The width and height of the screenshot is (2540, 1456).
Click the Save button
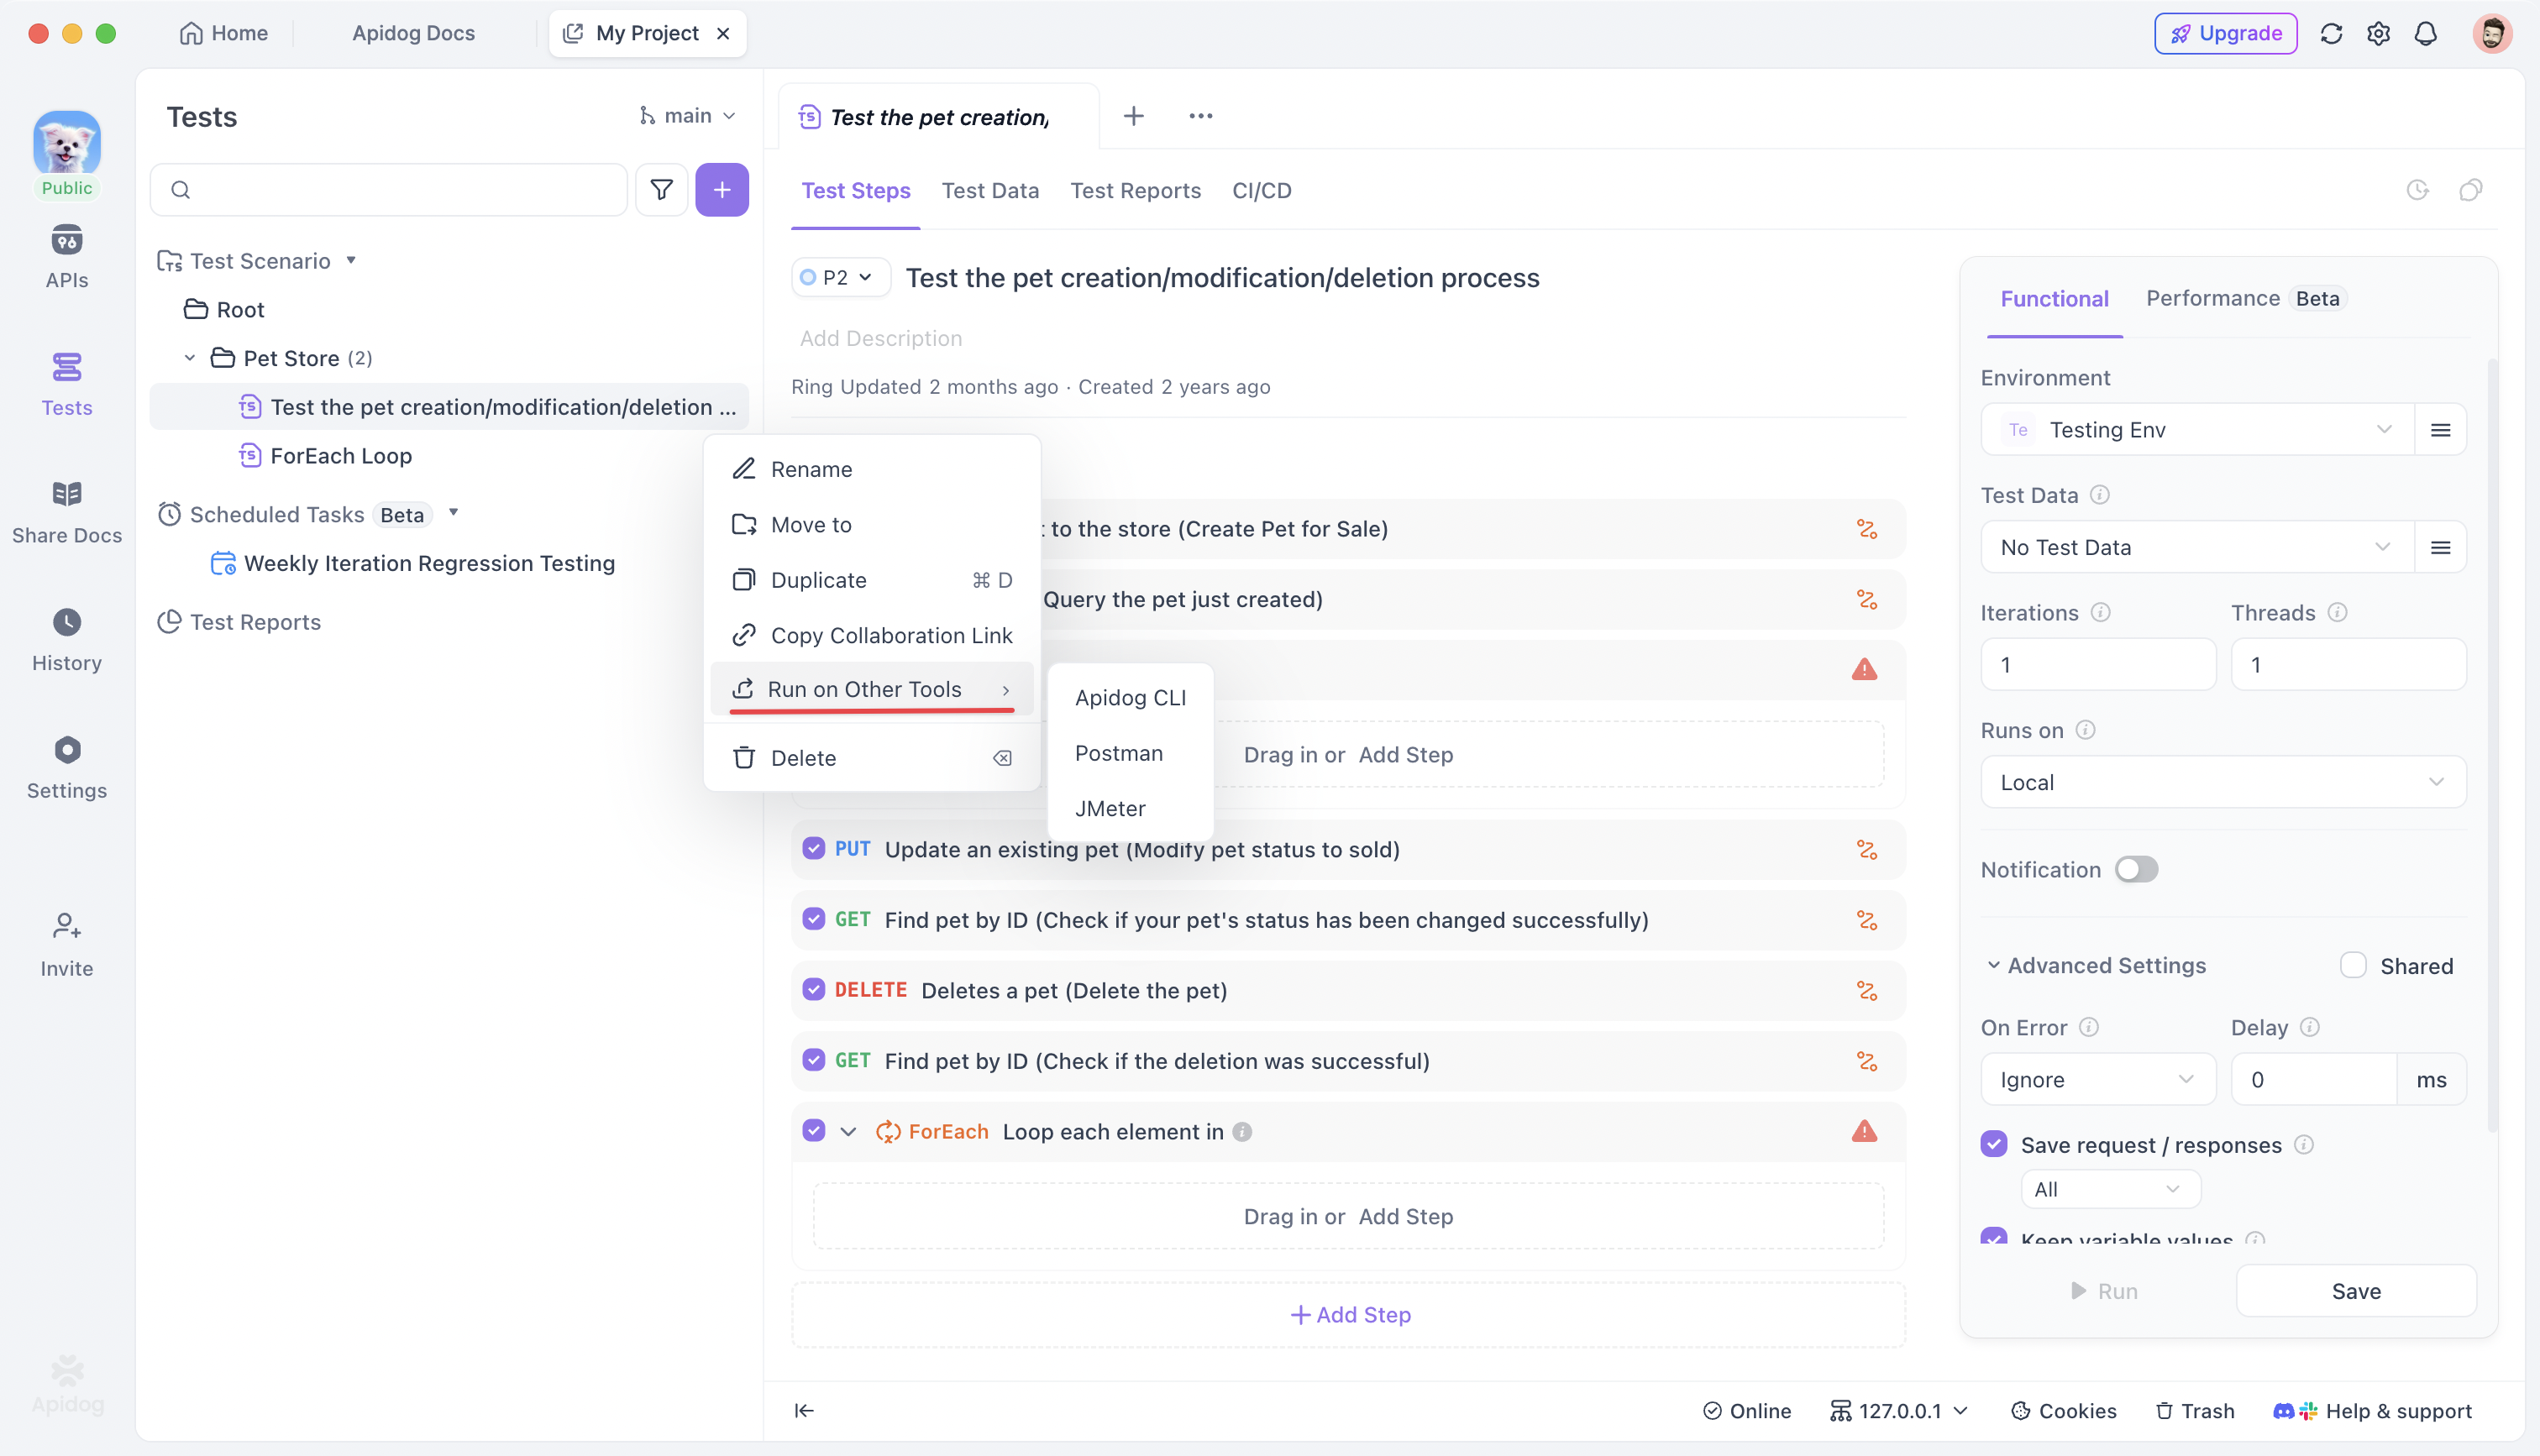tap(2355, 1290)
